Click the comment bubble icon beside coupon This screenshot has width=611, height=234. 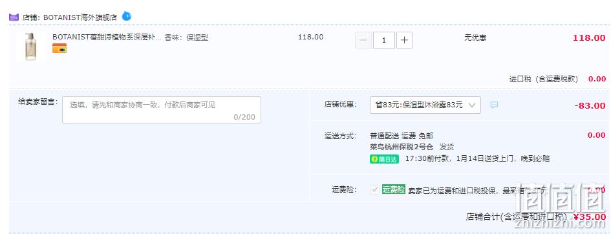(x=494, y=105)
